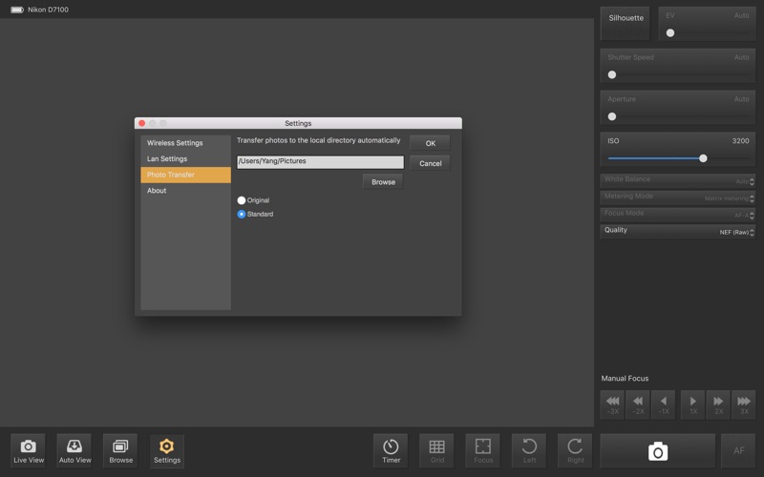Move manual focus forward by 2X
This screenshot has height=477, width=764.
(x=718, y=404)
